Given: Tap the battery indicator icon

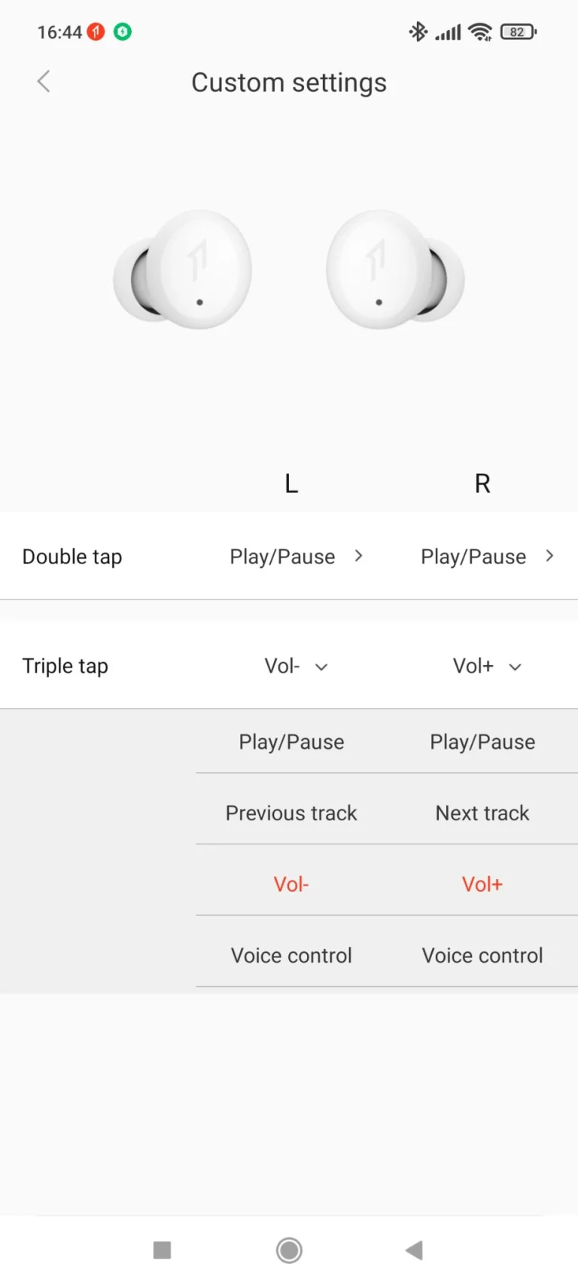Looking at the screenshot, I should click(518, 32).
